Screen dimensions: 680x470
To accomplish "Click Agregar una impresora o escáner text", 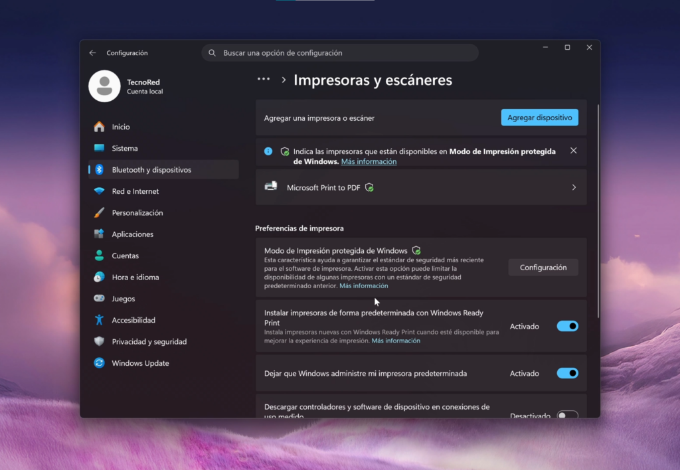I will coord(319,118).
